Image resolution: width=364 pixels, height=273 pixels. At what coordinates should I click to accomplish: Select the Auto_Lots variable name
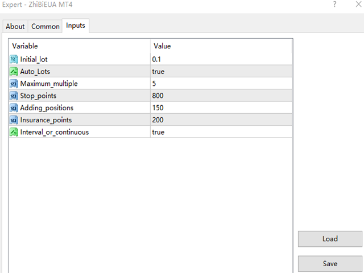tap(35, 72)
